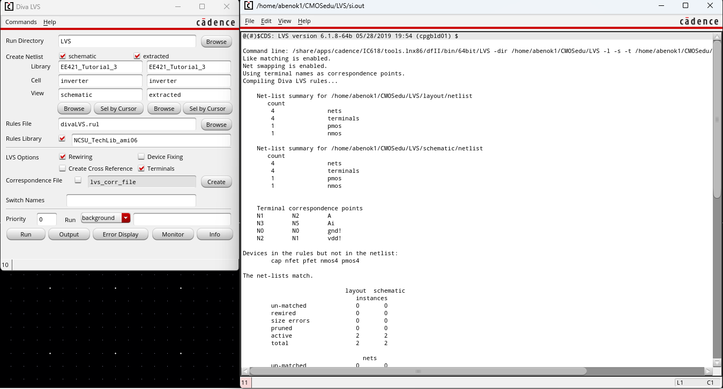The width and height of the screenshot is (723, 389).
Task: Enable the Device Fixing option
Action: tap(141, 157)
